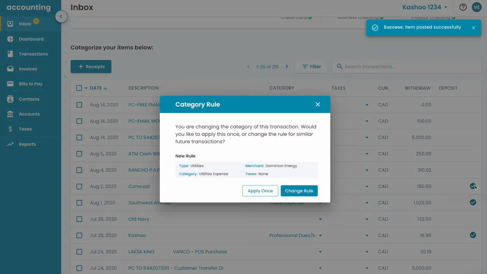
Task: Open taxes dropdown for LAKSA KING row
Action: coord(367,252)
